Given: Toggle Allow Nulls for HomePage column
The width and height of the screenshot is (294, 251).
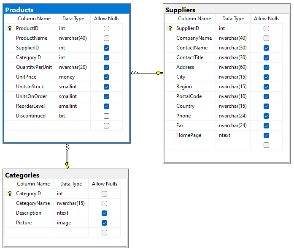Looking at the screenshot, I should click(266, 135).
